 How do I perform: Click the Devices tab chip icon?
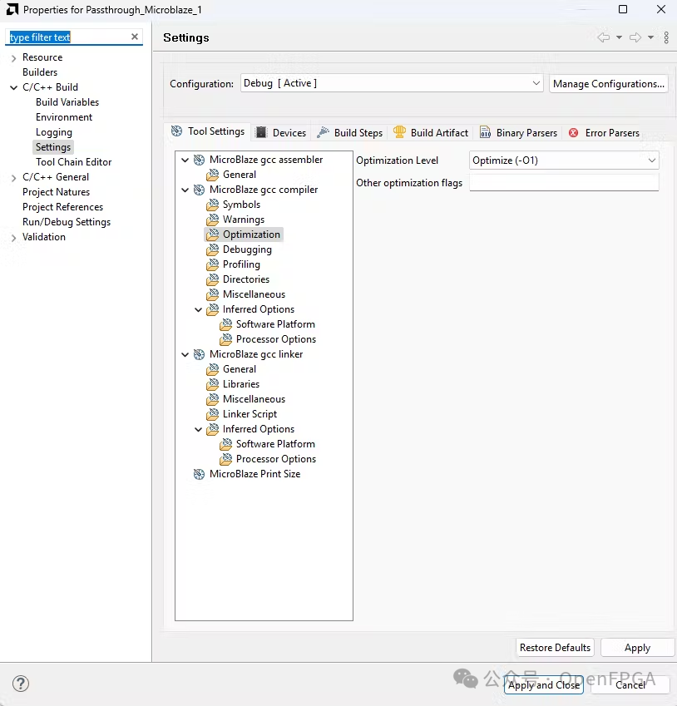click(x=261, y=132)
